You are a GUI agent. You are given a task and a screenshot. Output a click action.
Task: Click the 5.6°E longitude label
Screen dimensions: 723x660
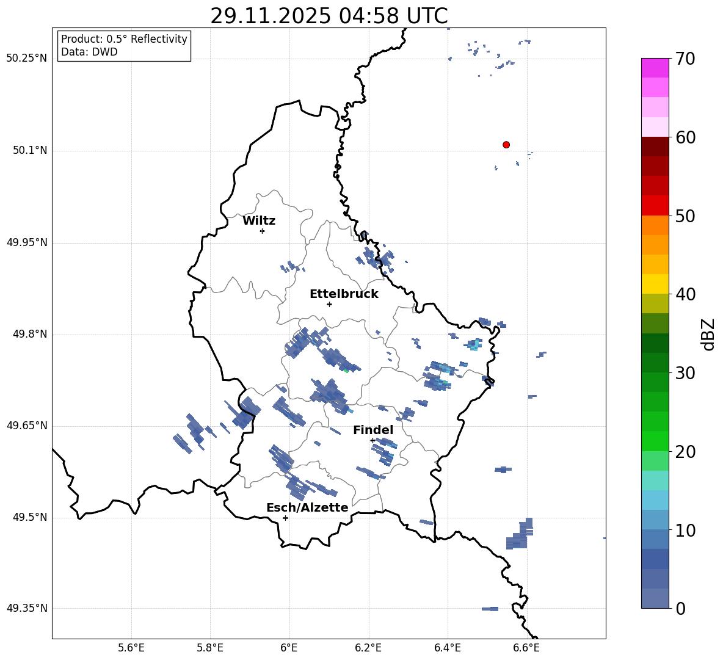131,648
